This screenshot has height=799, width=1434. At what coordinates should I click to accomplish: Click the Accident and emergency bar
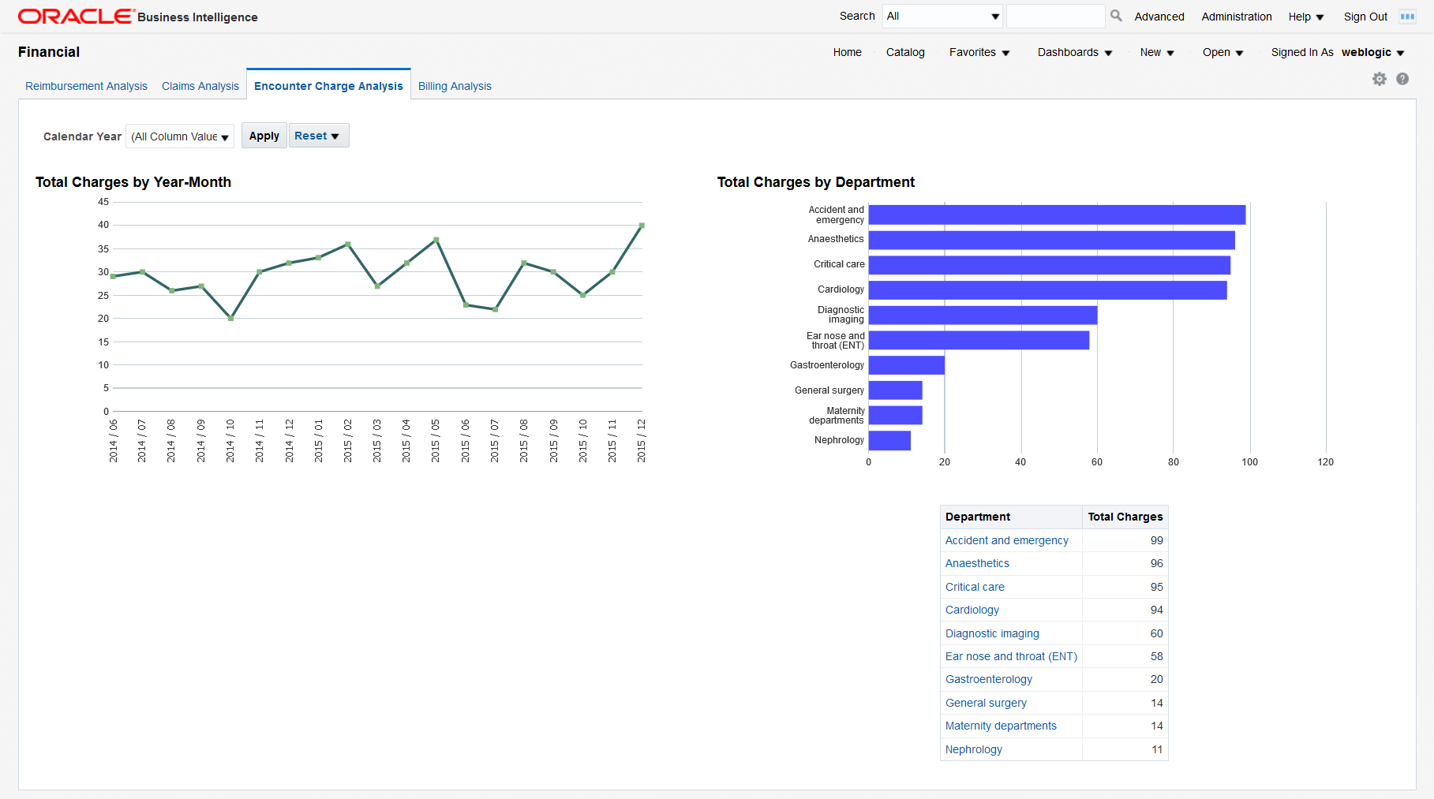coord(1057,215)
